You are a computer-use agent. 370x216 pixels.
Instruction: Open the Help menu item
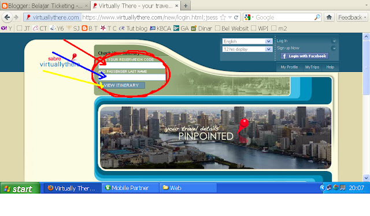[330, 67]
